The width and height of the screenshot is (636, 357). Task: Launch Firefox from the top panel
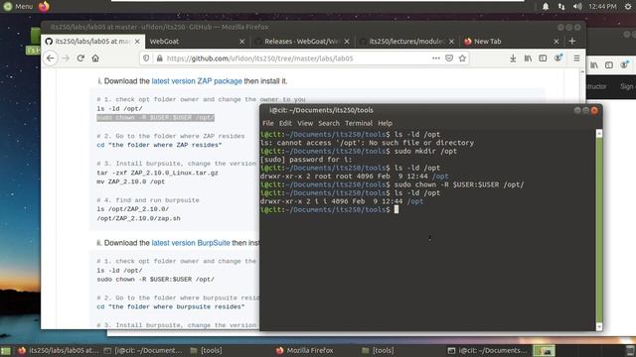pyautogui.click(x=44, y=6)
